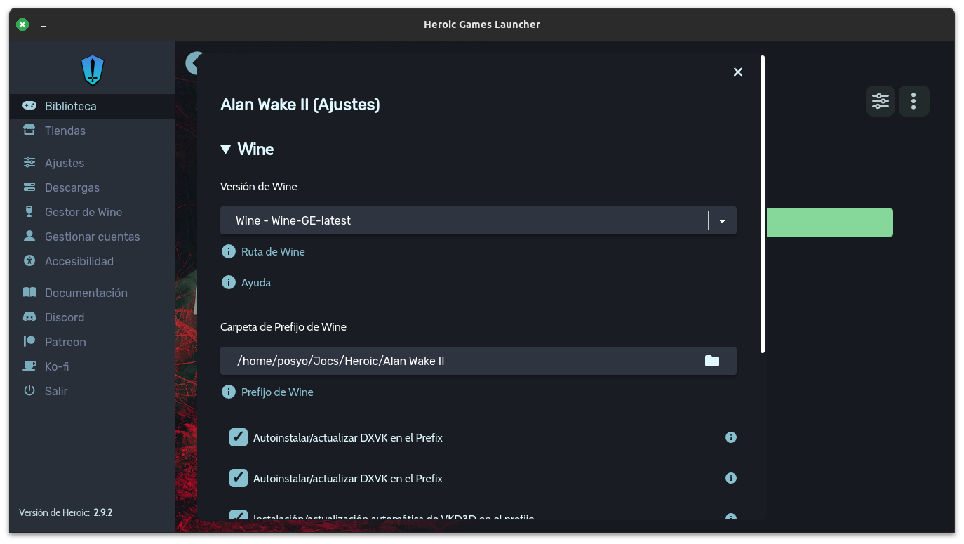
Task: Close the Alan Wake II settings dialog
Action: pyautogui.click(x=737, y=72)
